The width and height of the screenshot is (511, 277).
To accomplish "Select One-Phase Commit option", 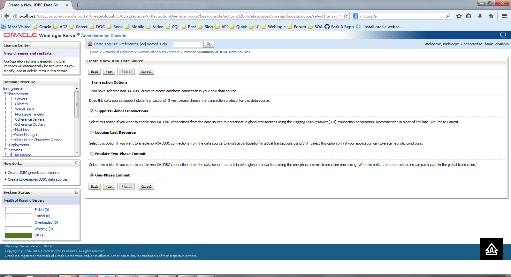I will (92, 175).
